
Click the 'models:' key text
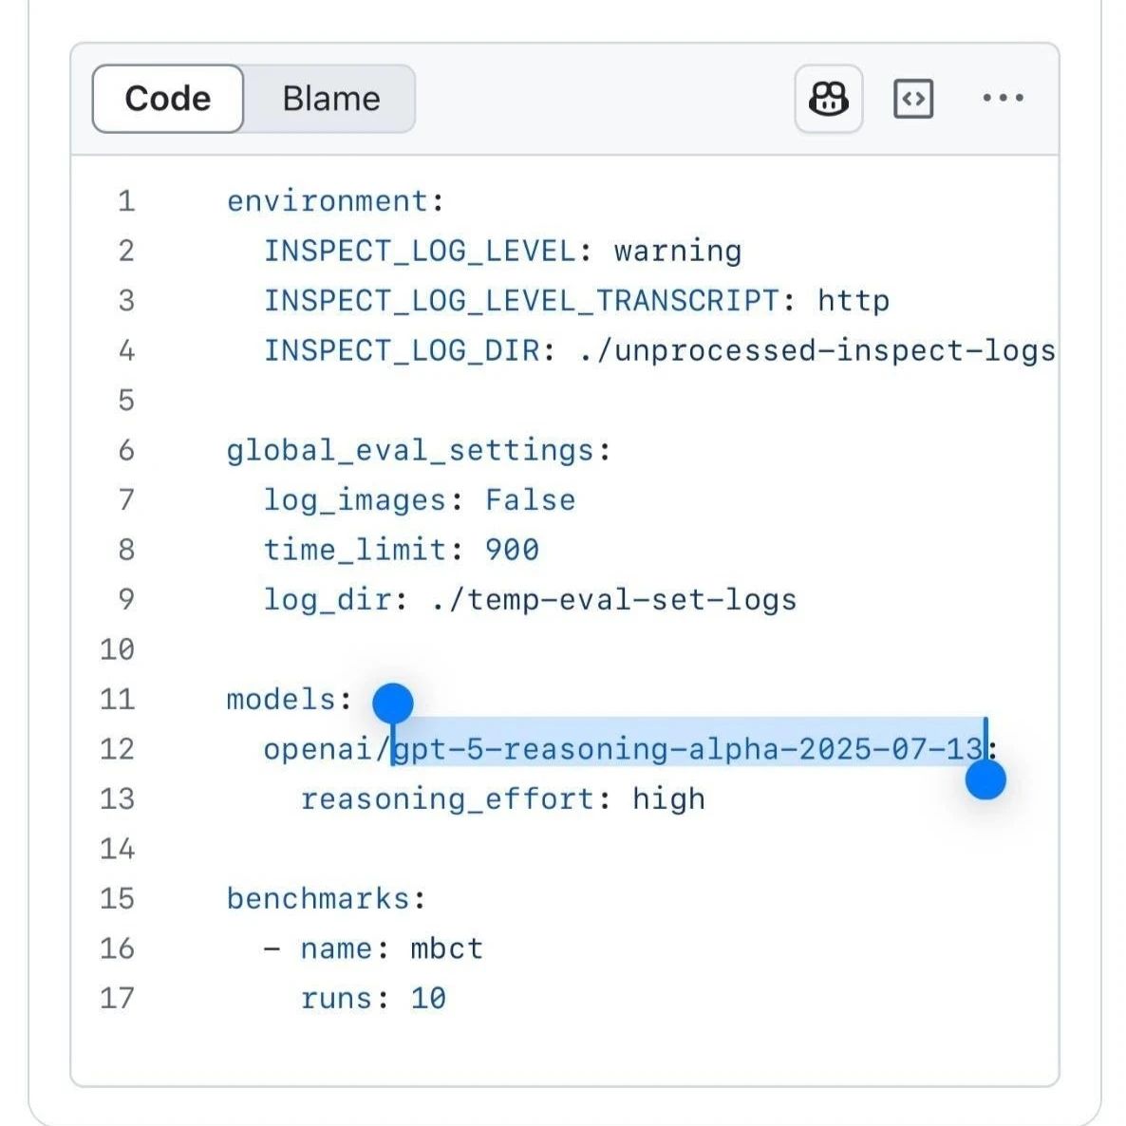(x=290, y=700)
